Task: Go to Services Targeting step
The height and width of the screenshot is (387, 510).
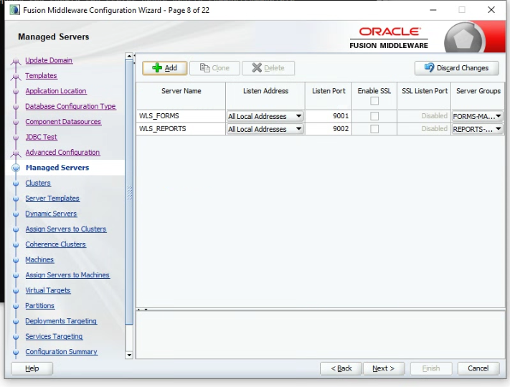Action: [54, 336]
